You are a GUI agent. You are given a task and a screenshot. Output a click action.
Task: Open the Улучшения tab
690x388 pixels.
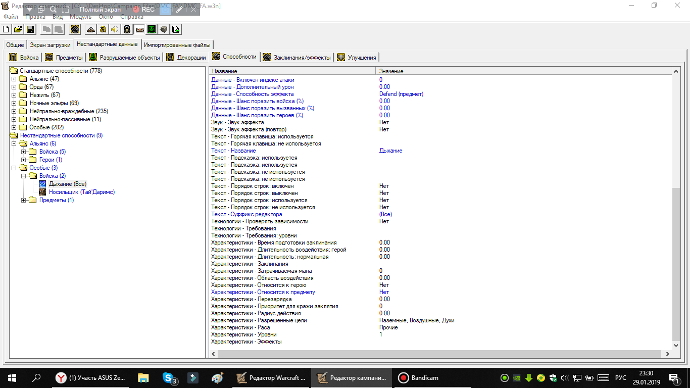pos(357,57)
